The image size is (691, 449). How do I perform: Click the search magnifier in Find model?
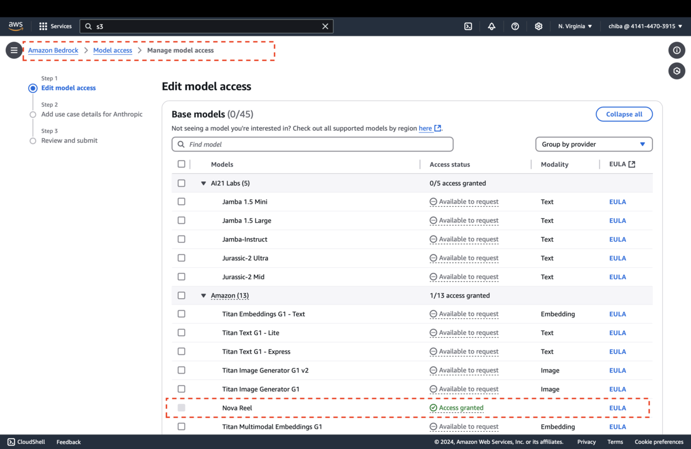click(181, 144)
